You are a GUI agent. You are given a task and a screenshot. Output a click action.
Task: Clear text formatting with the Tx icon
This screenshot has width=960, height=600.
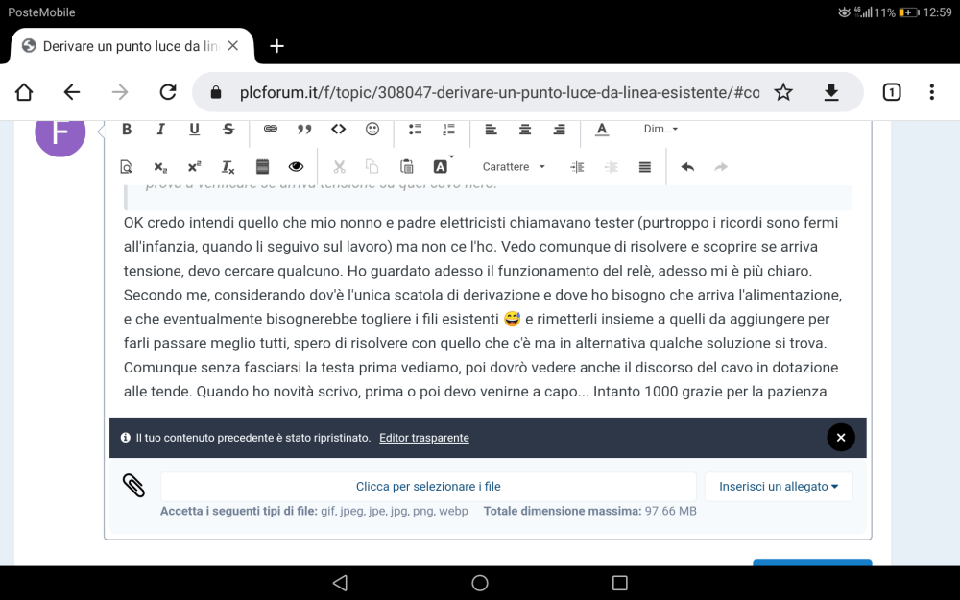227,165
